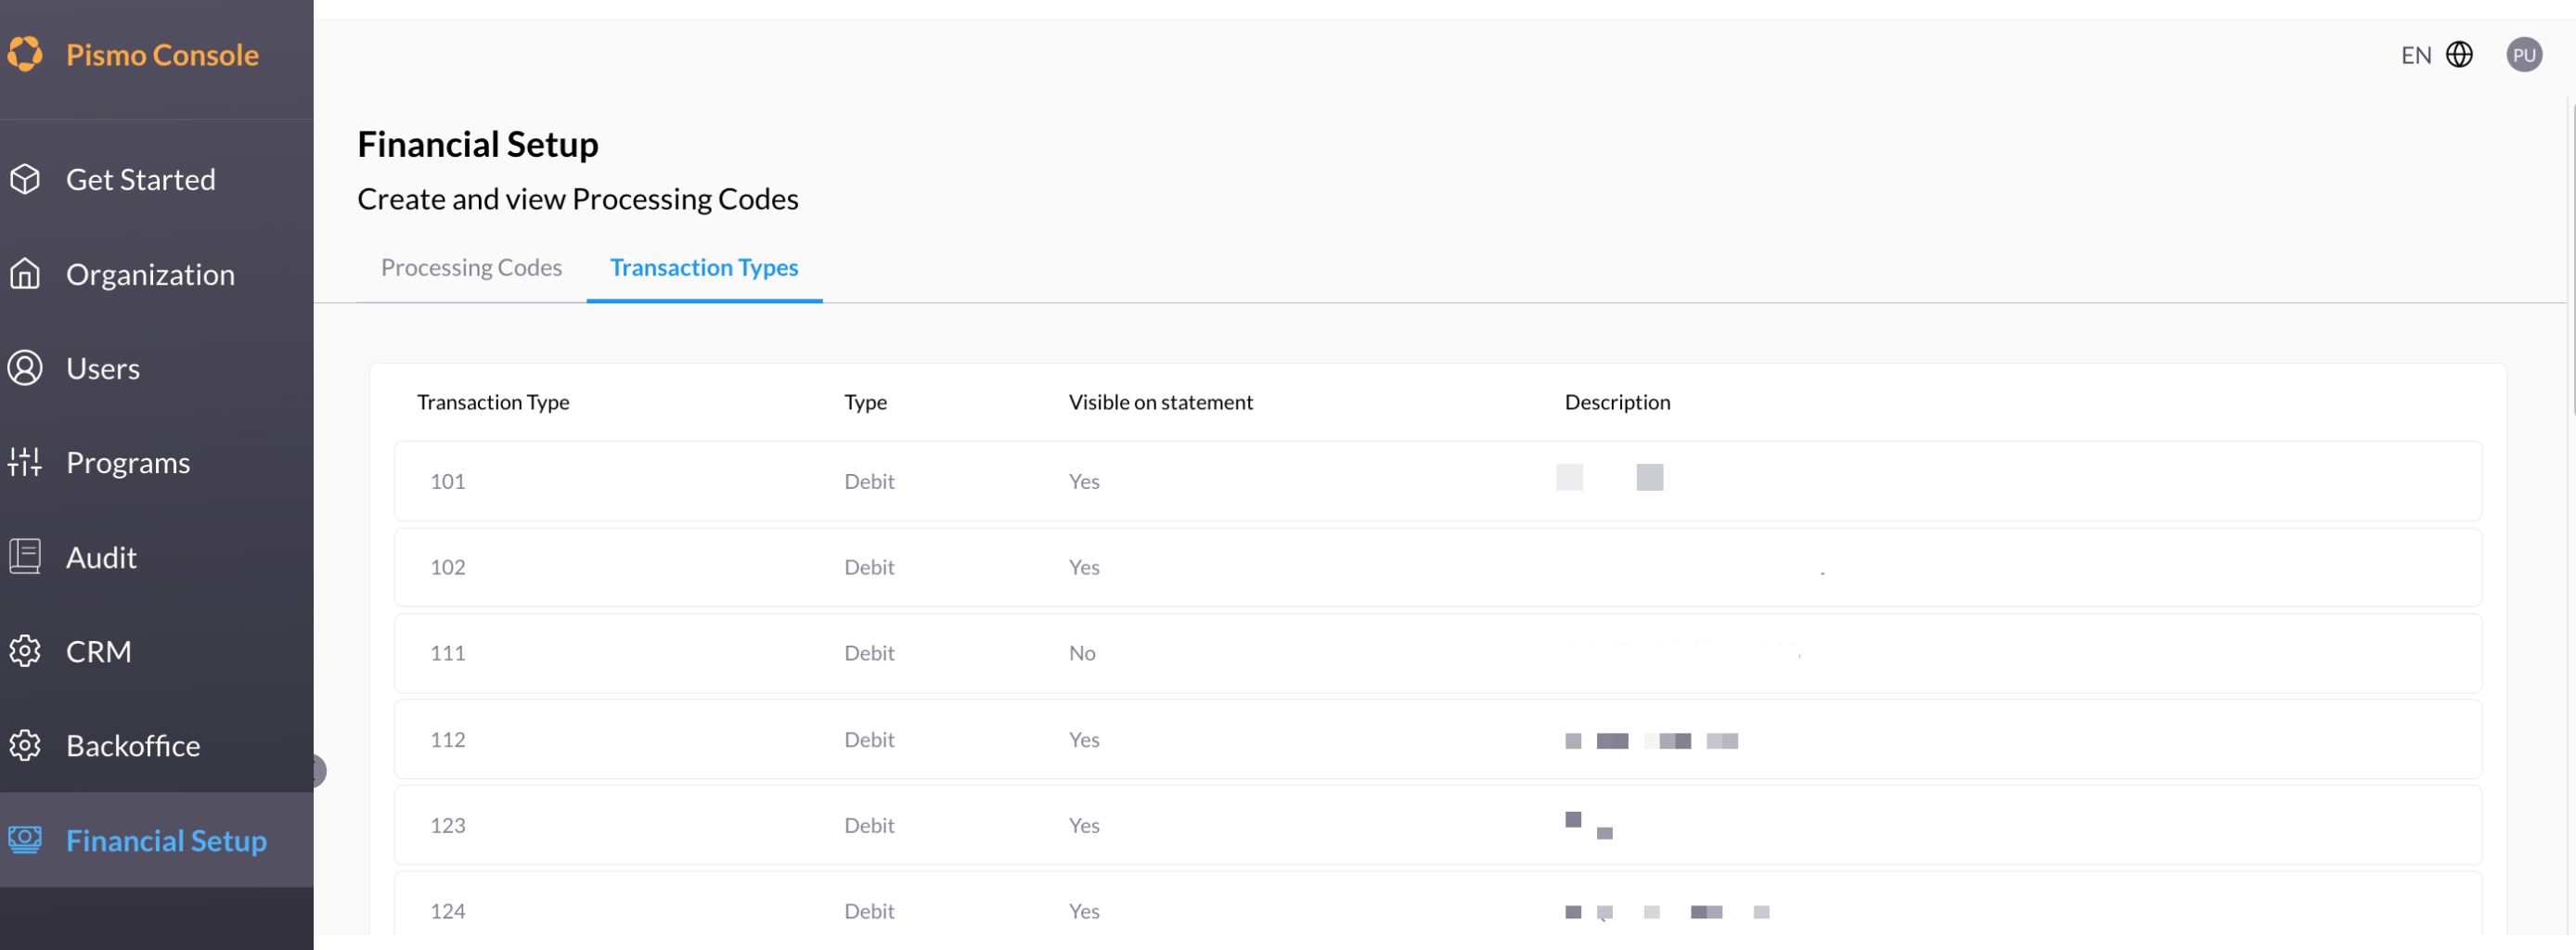
Task: Open Pismo Console home title
Action: coord(162,55)
